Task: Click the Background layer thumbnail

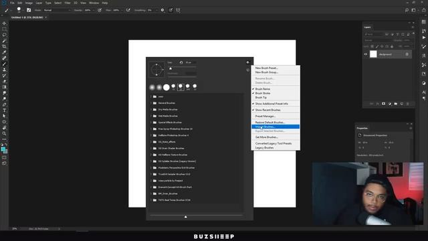Action: click(x=373, y=54)
